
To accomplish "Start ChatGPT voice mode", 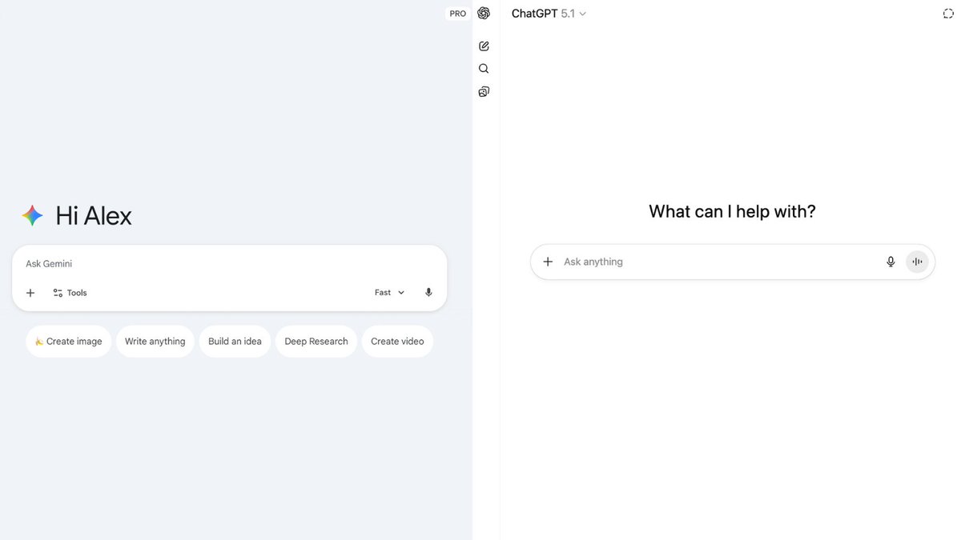I will [917, 262].
